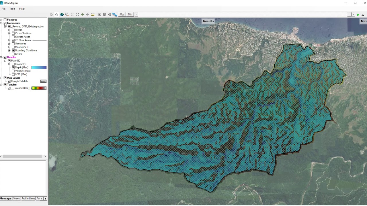Go to next view with right arrow
Viewport: 367px width, 206px height.
87,15
